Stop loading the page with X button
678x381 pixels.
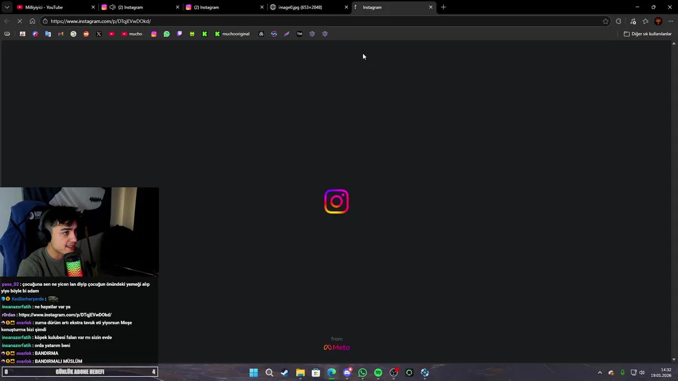coord(20,21)
